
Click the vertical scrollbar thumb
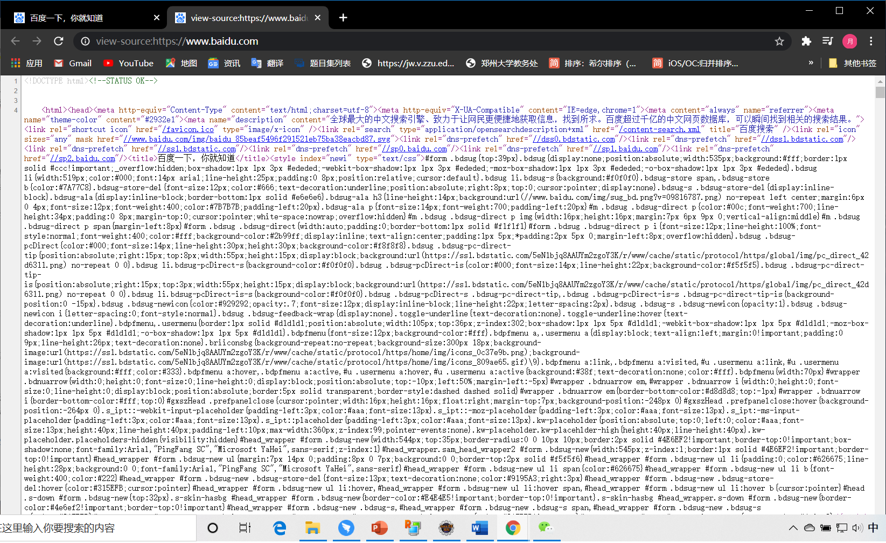[x=880, y=92]
